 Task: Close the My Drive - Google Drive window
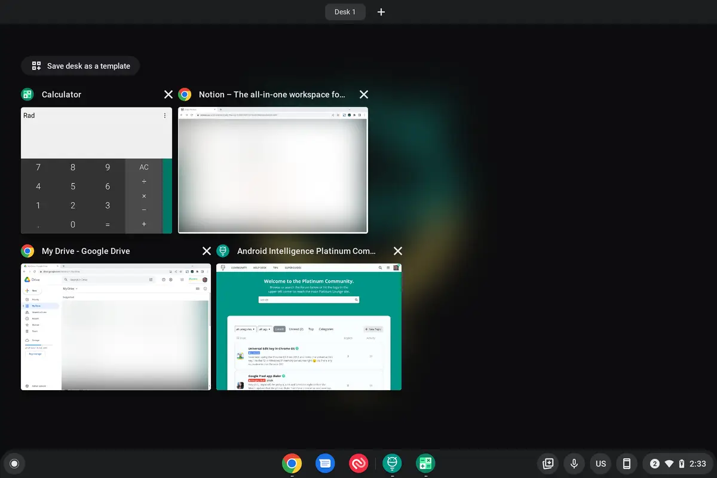207,251
